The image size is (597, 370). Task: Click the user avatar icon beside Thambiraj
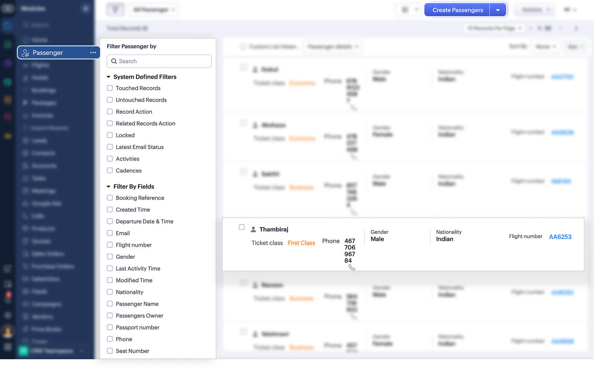[x=253, y=229]
